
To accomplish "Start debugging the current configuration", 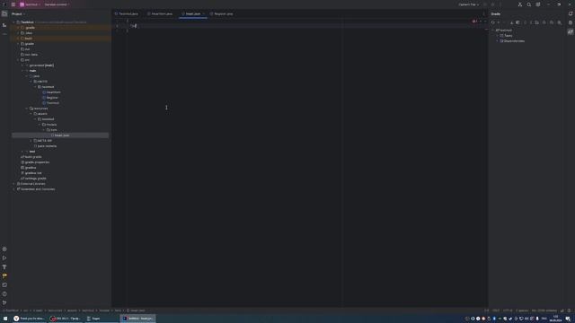I will tap(493, 4).
